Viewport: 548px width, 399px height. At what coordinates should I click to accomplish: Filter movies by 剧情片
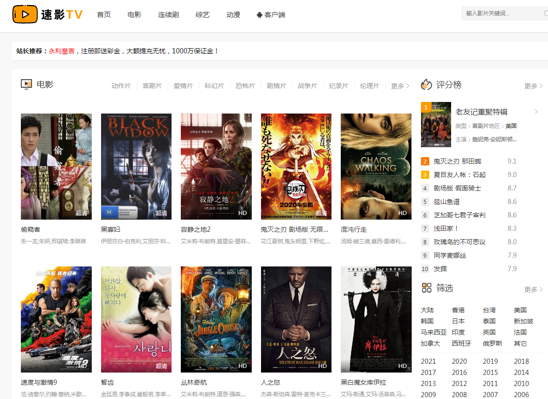(x=276, y=86)
